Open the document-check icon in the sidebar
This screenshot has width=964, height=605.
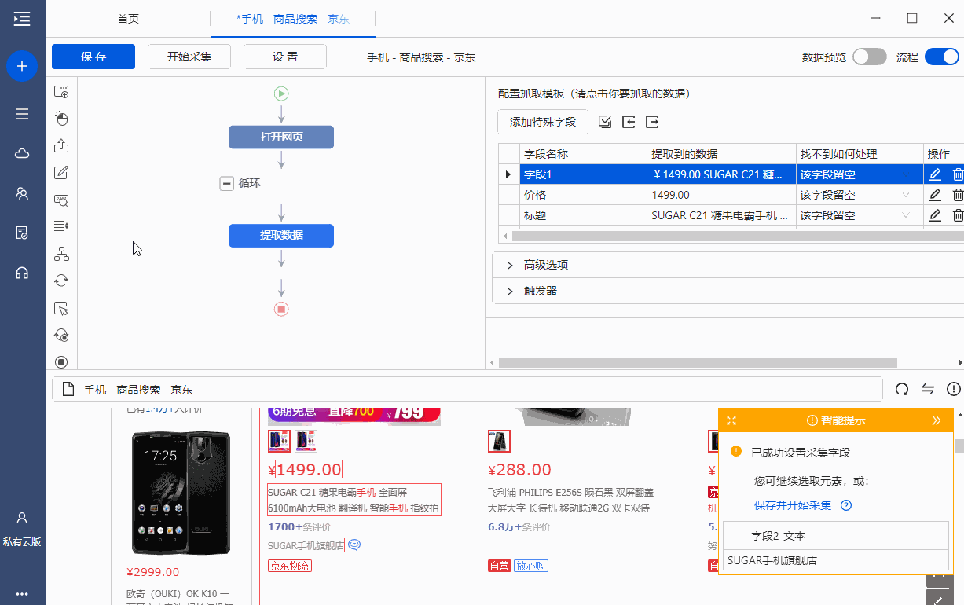(22, 233)
